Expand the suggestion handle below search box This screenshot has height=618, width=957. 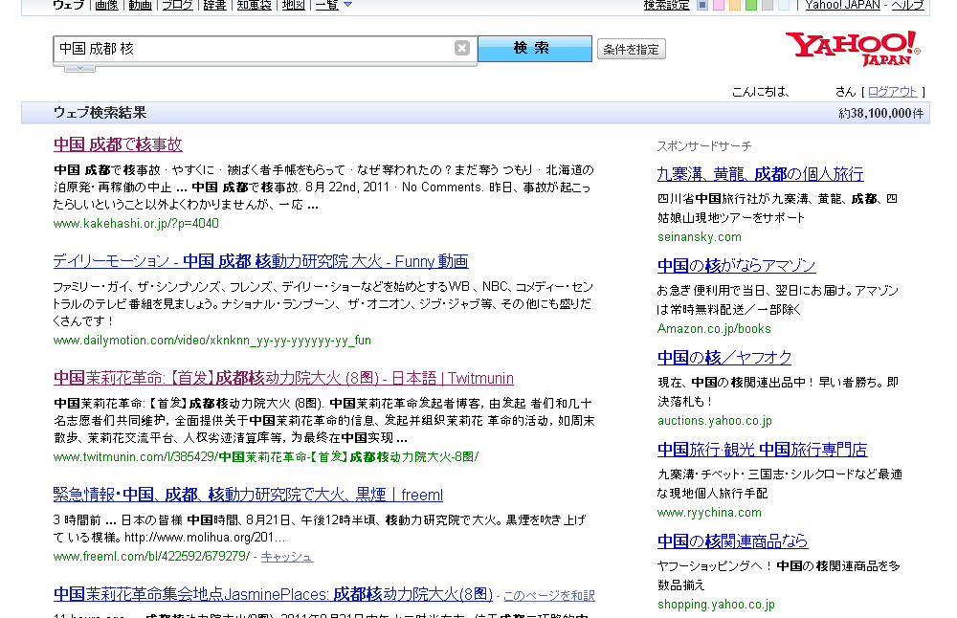[79, 68]
